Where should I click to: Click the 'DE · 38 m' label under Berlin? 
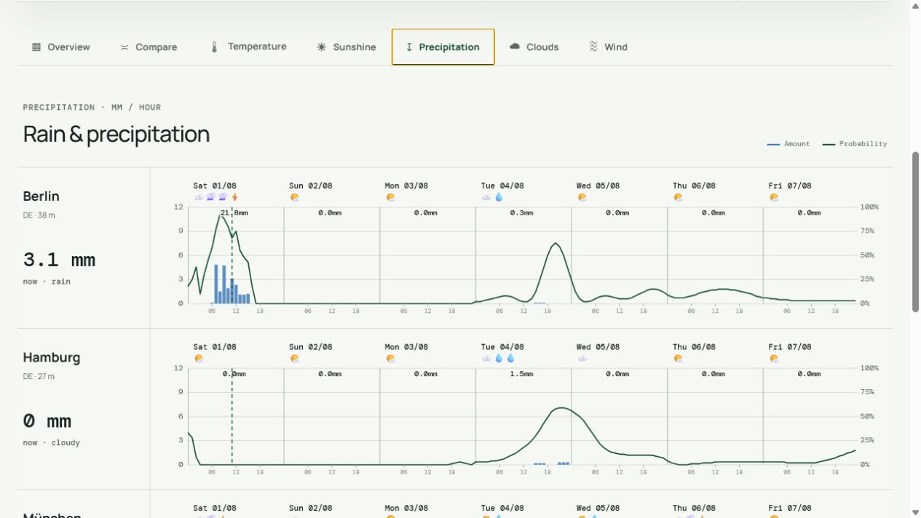click(39, 215)
